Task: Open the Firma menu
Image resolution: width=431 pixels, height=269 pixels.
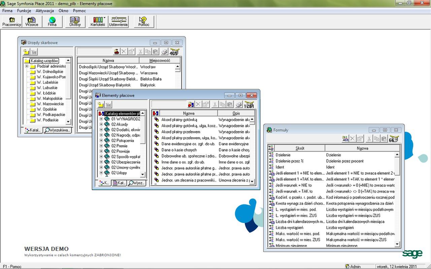Action: 7,11
